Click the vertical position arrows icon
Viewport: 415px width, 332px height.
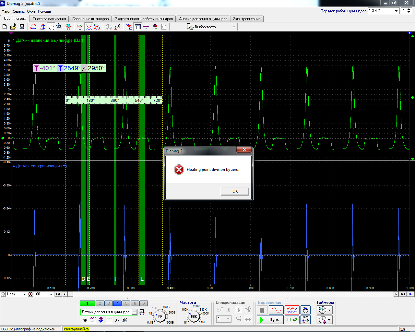tap(101, 320)
